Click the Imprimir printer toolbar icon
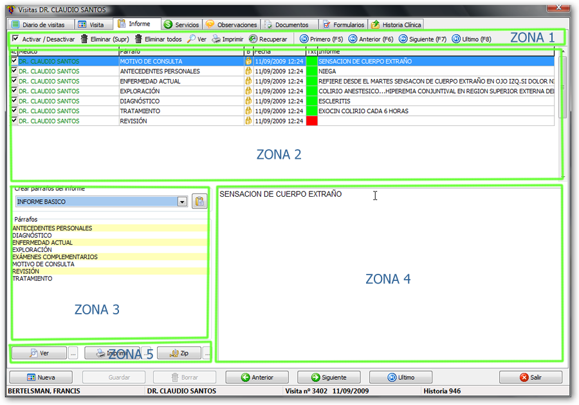 [217, 39]
